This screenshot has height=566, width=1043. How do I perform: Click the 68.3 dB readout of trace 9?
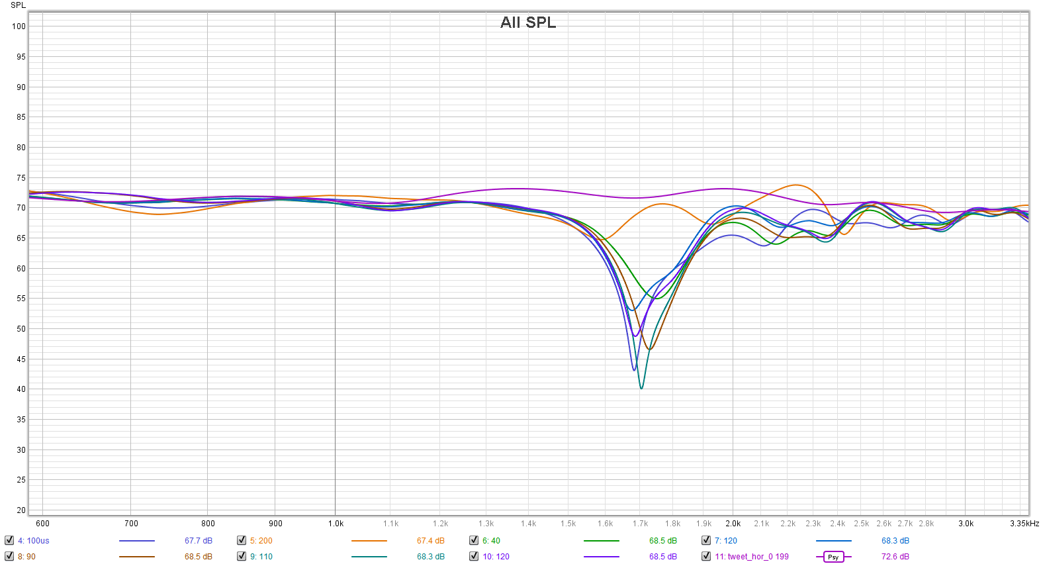(x=431, y=557)
